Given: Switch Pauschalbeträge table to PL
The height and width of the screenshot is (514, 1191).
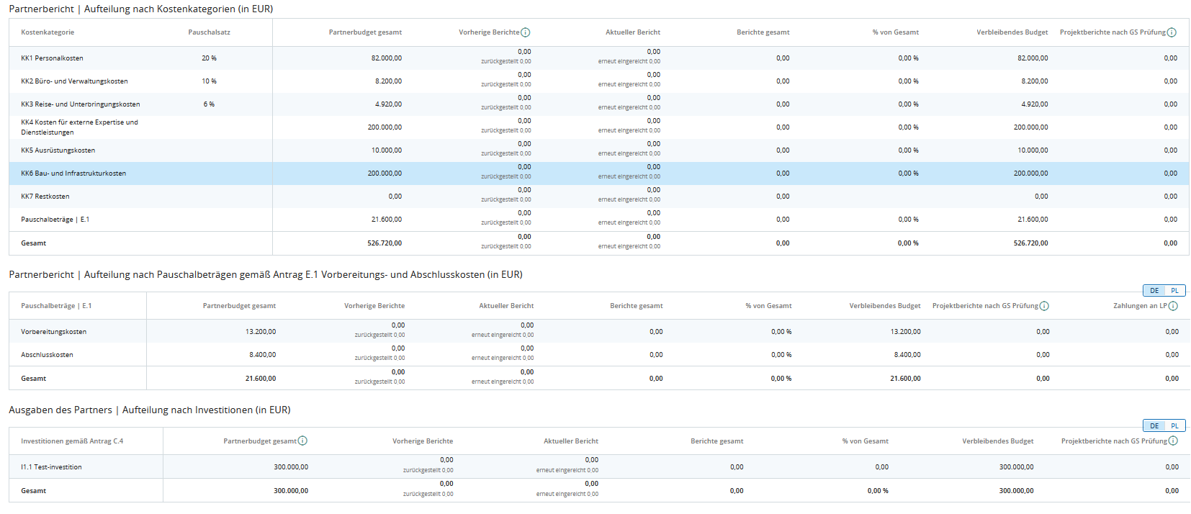Looking at the screenshot, I should click(1174, 291).
